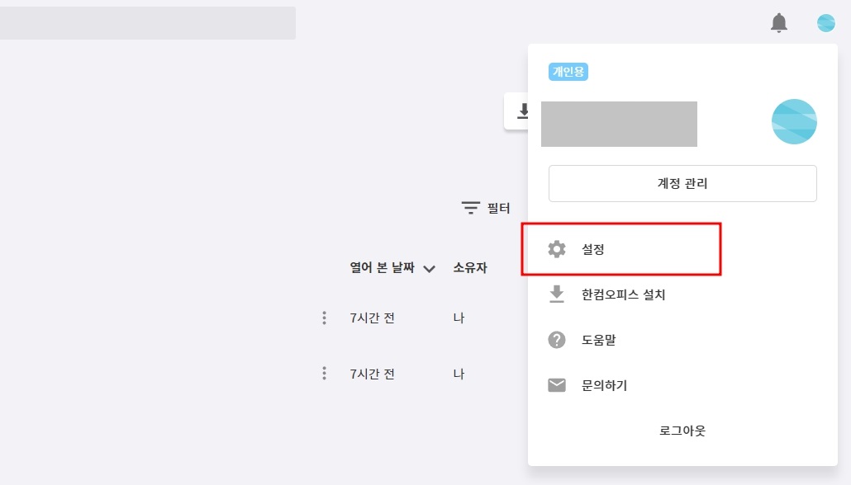
Task: Click the download button partly behind the account panel
Action: coord(516,111)
